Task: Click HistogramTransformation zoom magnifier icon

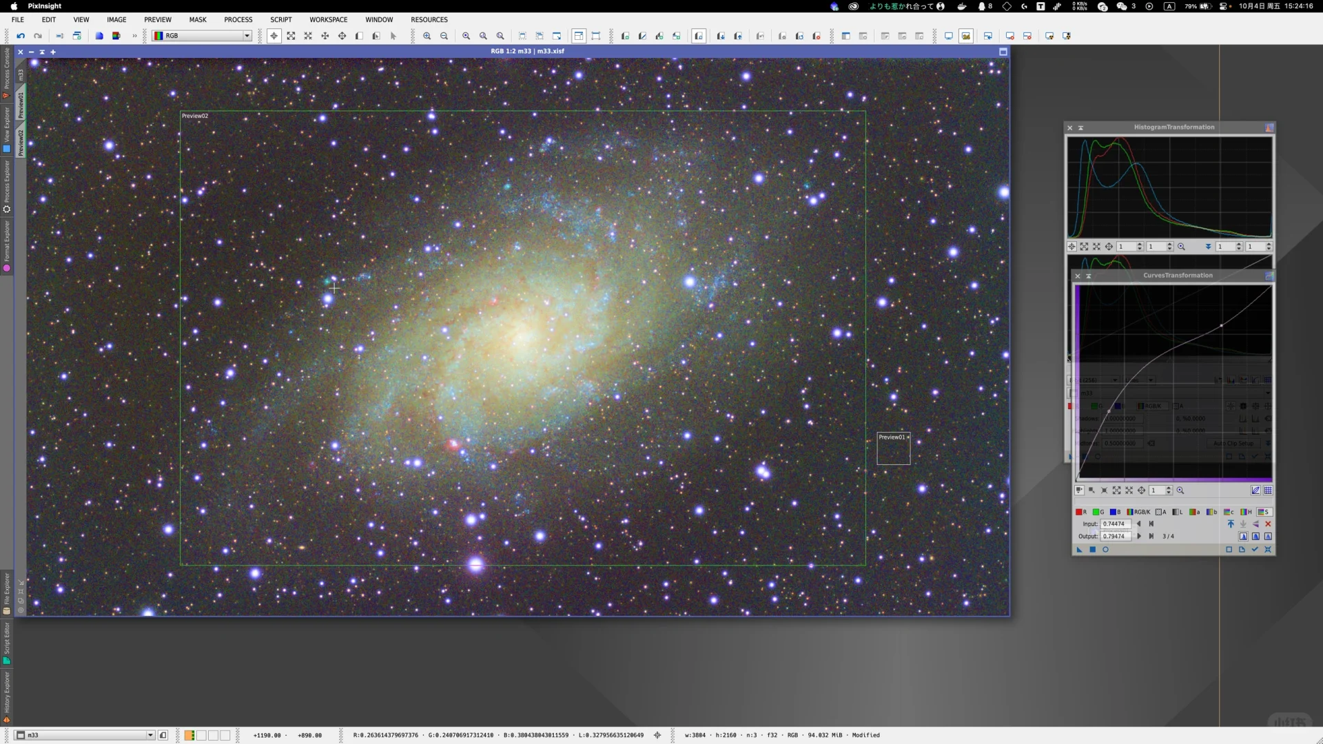Action: pos(1181,247)
